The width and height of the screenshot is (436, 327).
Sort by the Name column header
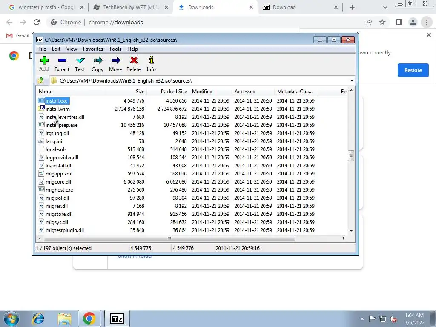70,92
